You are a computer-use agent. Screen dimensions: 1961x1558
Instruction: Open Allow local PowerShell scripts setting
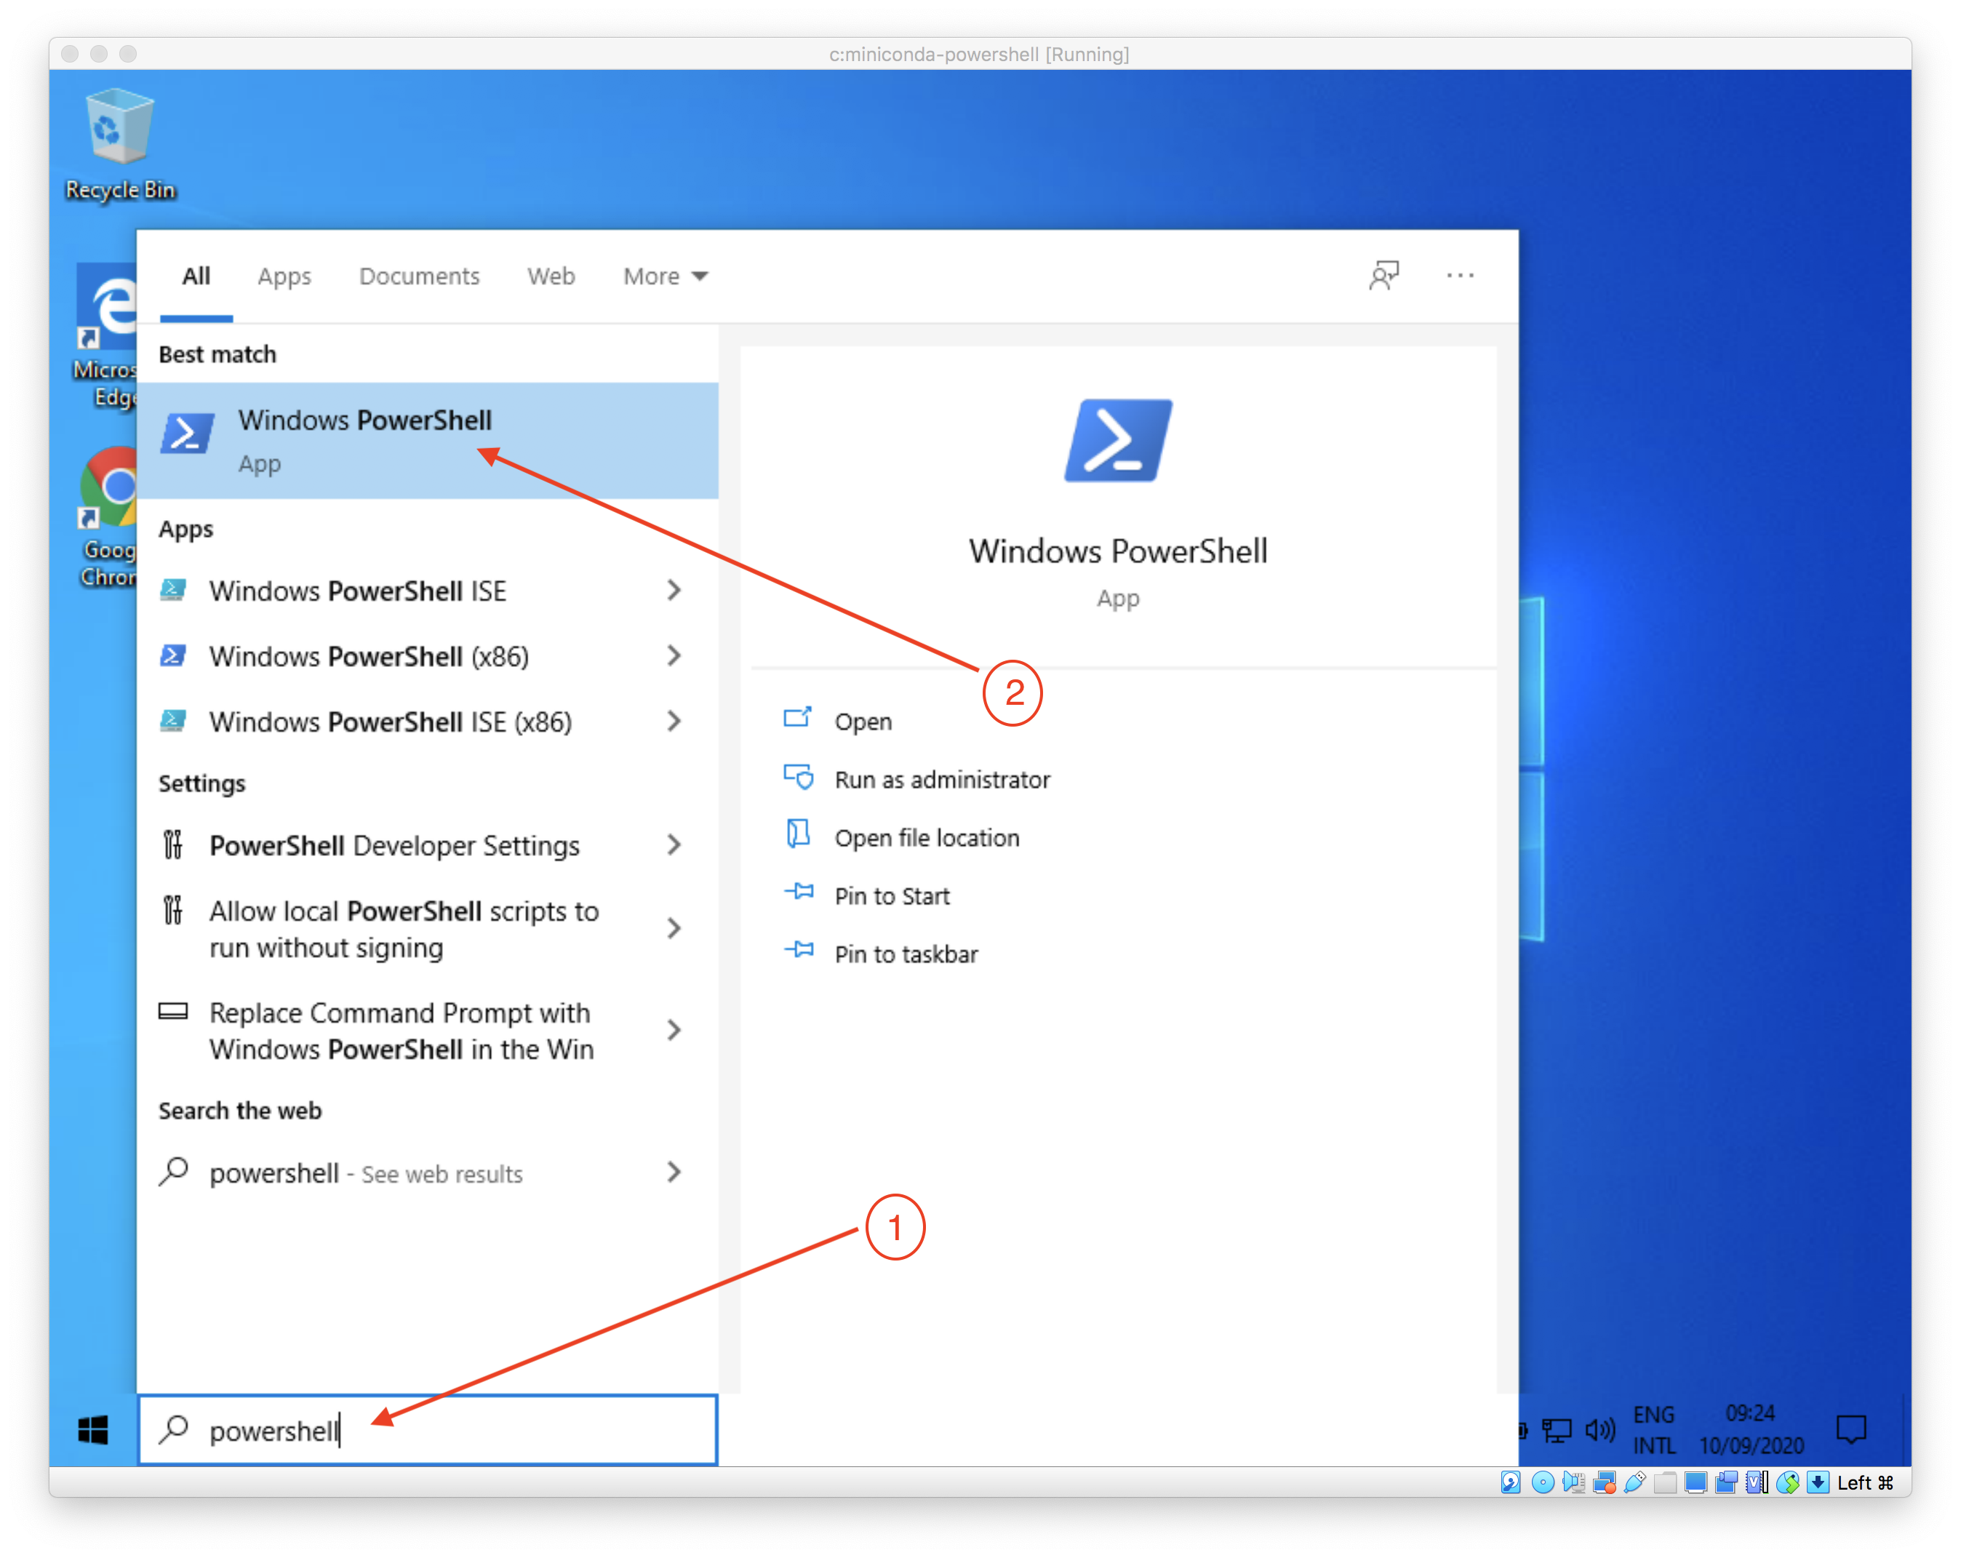(428, 929)
